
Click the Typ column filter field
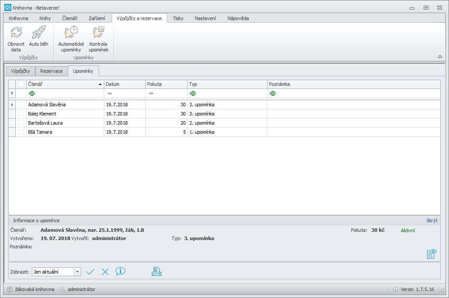pos(227,93)
